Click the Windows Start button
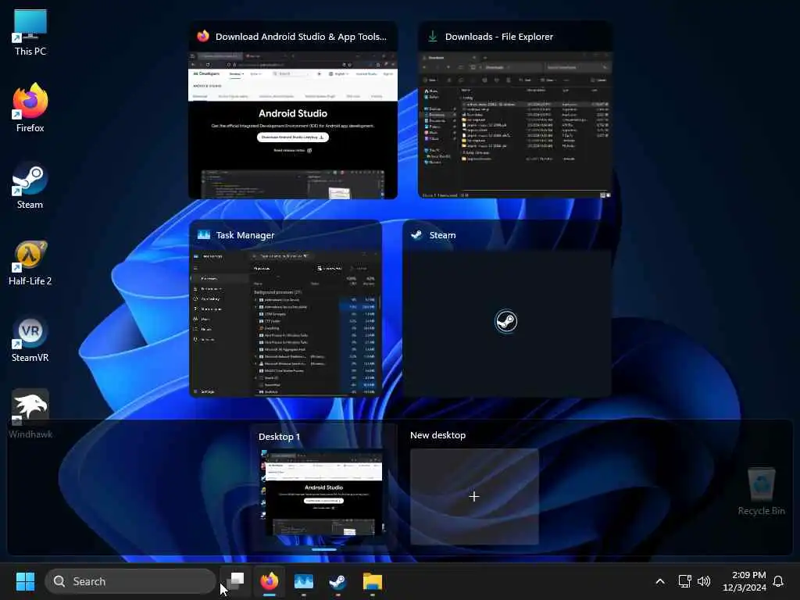This screenshot has height=600, width=800. pyautogui.click(x=25, y=581)
